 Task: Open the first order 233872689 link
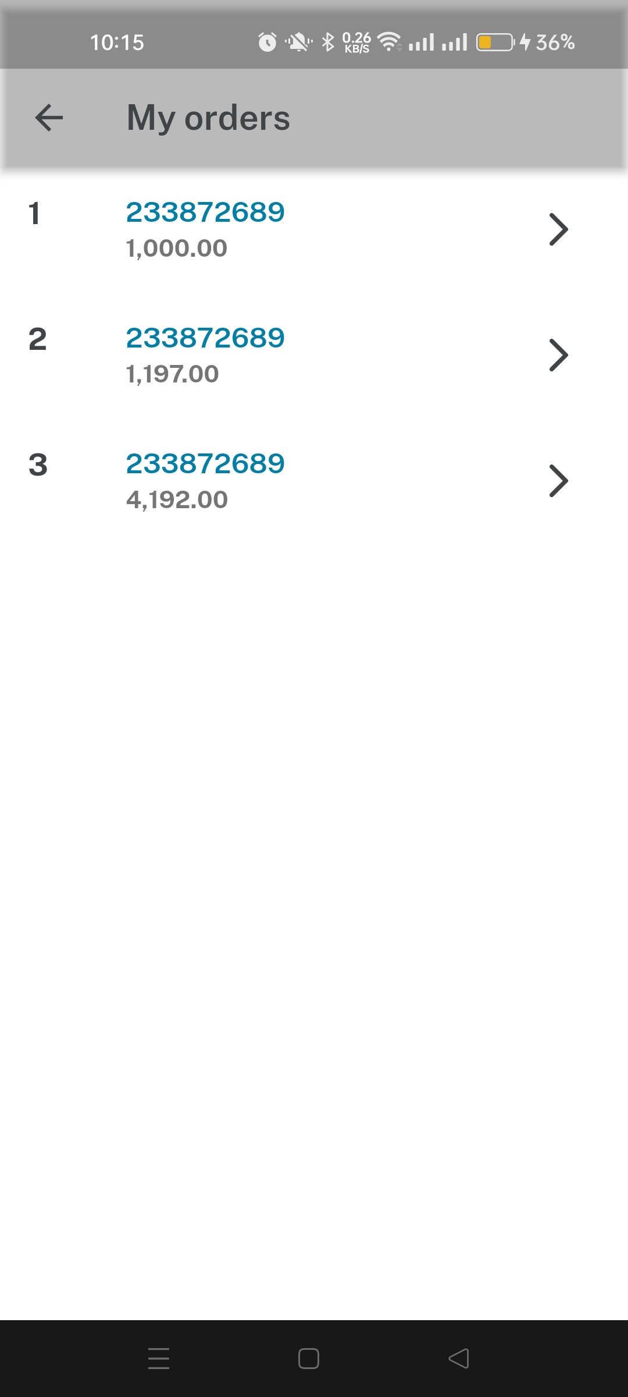tap(205, 212)
